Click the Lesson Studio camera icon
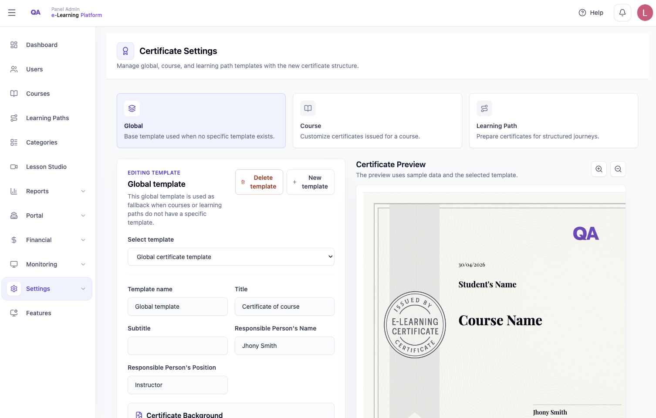 (x=14, y=167)
